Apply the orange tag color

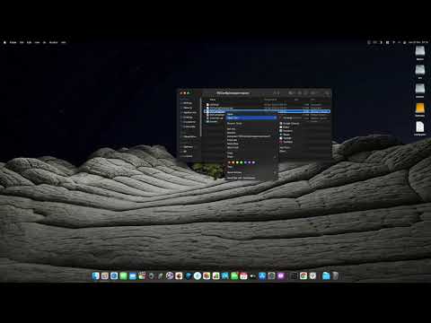click(233, 162)
